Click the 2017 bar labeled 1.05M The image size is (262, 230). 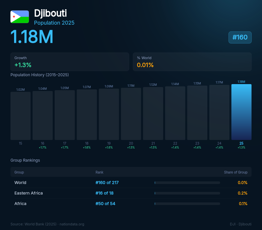[65, 115]
